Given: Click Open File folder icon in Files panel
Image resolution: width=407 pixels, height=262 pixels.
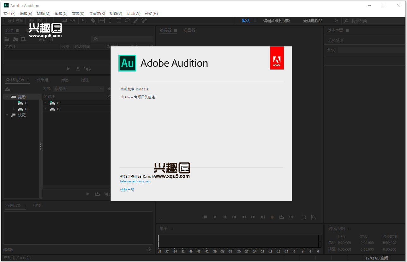Looking at the screenshot, I should [x=7, y=39].
